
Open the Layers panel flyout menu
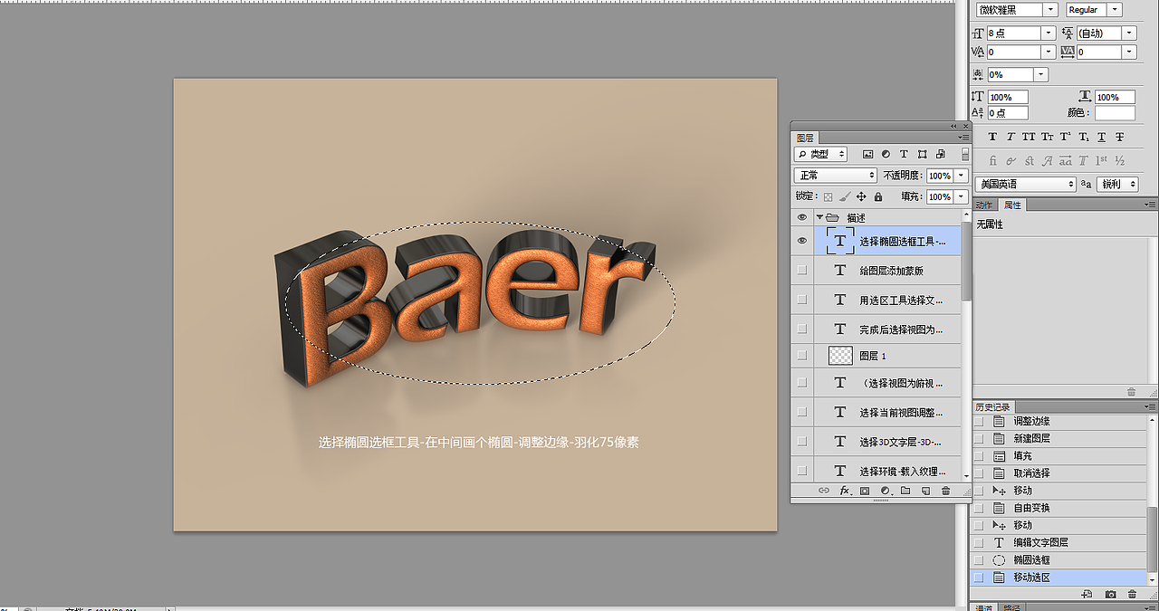(963, 138)
